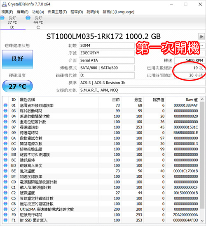The height and width of the screenshot is (226, 206).
Task: Click the power on hours field 30 小時
Action: pyautogui.click(x=190, y=75)
